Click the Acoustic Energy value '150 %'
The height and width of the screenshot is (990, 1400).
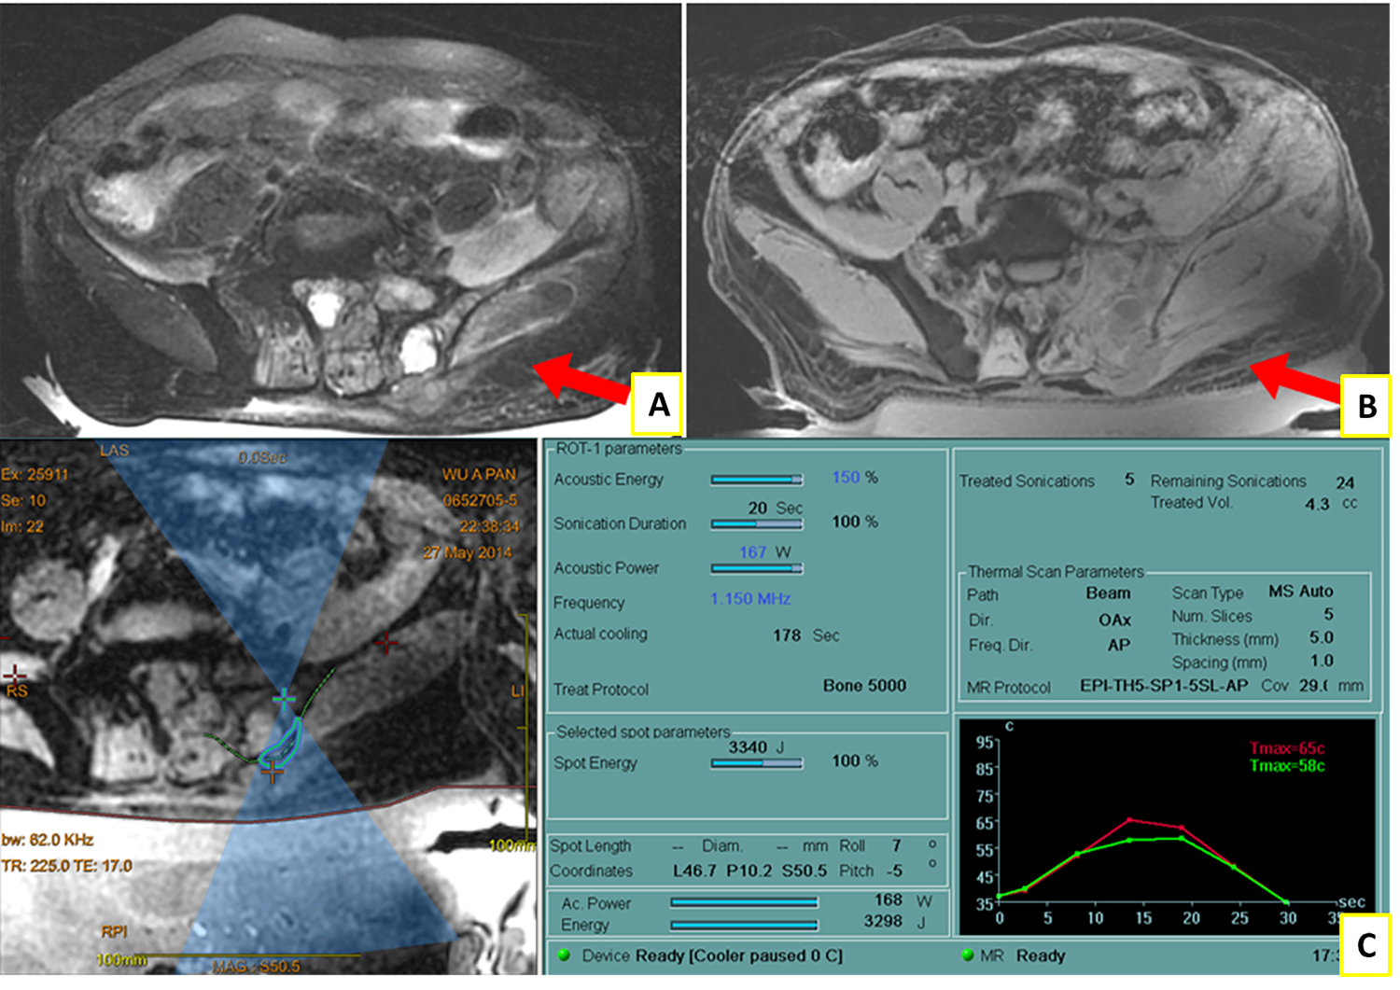point(855,478)
